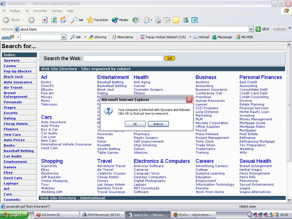This screenshot has width=292, height=219.
Task: Click the yellow note discuss icon
Action: 176,20
